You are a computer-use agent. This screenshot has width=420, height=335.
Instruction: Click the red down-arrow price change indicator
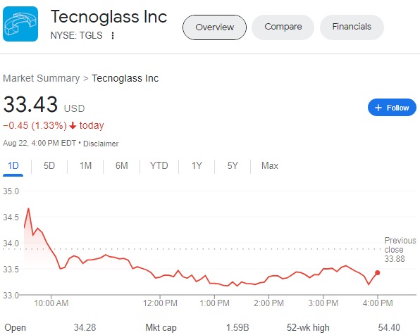73,125
